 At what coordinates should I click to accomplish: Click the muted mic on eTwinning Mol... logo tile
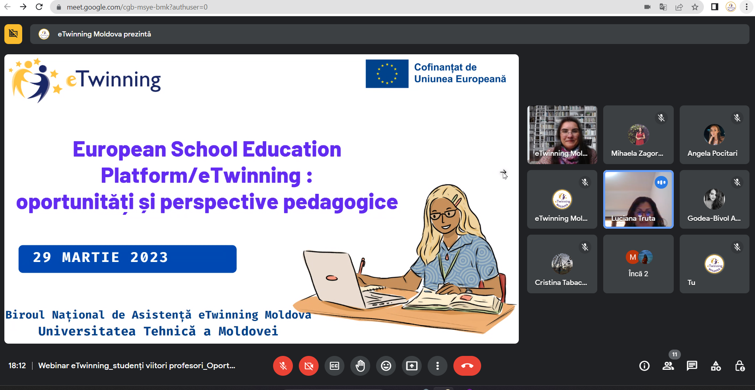[585, 182]
